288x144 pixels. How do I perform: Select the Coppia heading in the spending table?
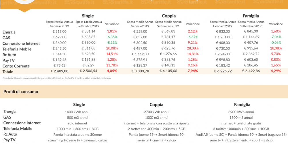pos(168,16)
